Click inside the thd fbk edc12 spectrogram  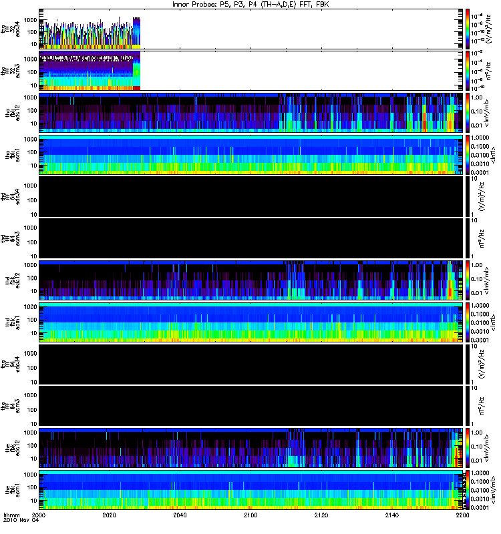(251, 280)
